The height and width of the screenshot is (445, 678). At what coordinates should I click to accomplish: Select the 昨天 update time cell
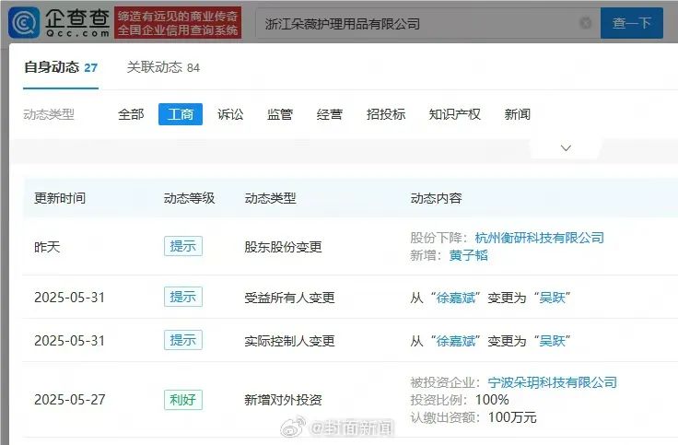(47, 247)
